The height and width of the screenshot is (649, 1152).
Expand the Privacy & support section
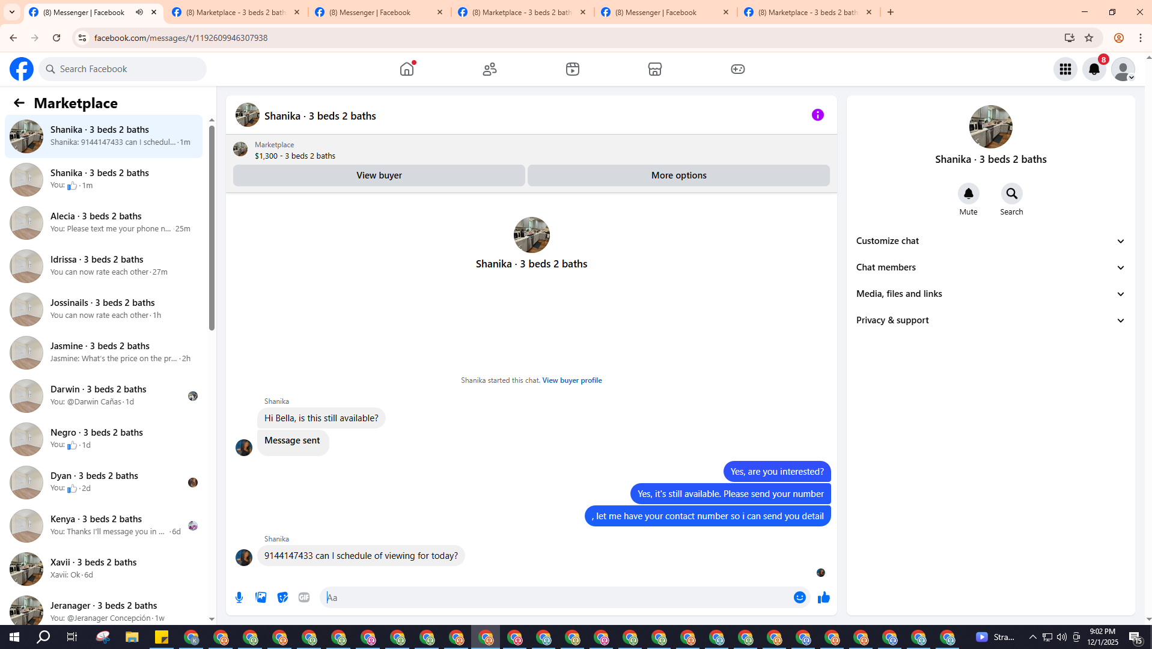tap(990, 320)
